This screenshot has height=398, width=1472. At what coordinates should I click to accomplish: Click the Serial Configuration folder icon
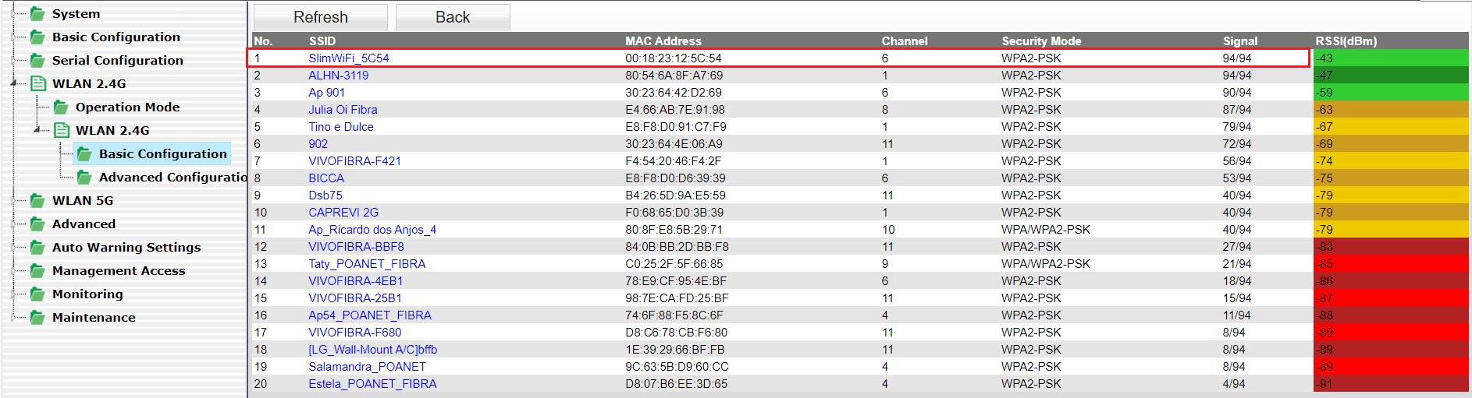pyautogui.click(x=37, y=60)
